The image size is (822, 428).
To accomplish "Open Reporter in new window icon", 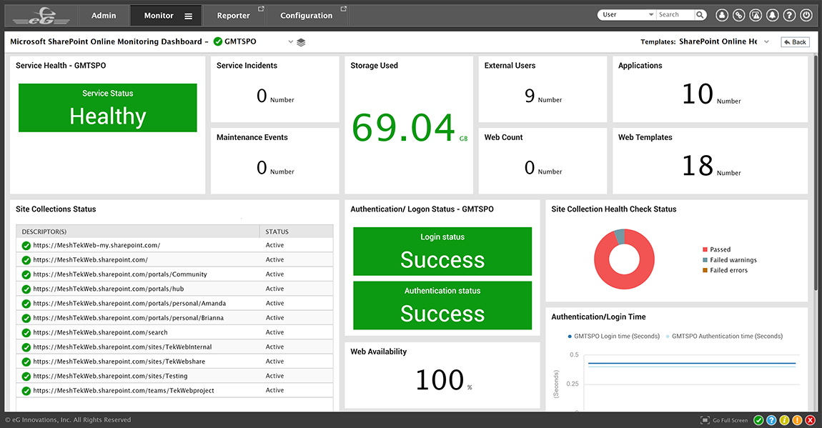I will pos(261,9).
